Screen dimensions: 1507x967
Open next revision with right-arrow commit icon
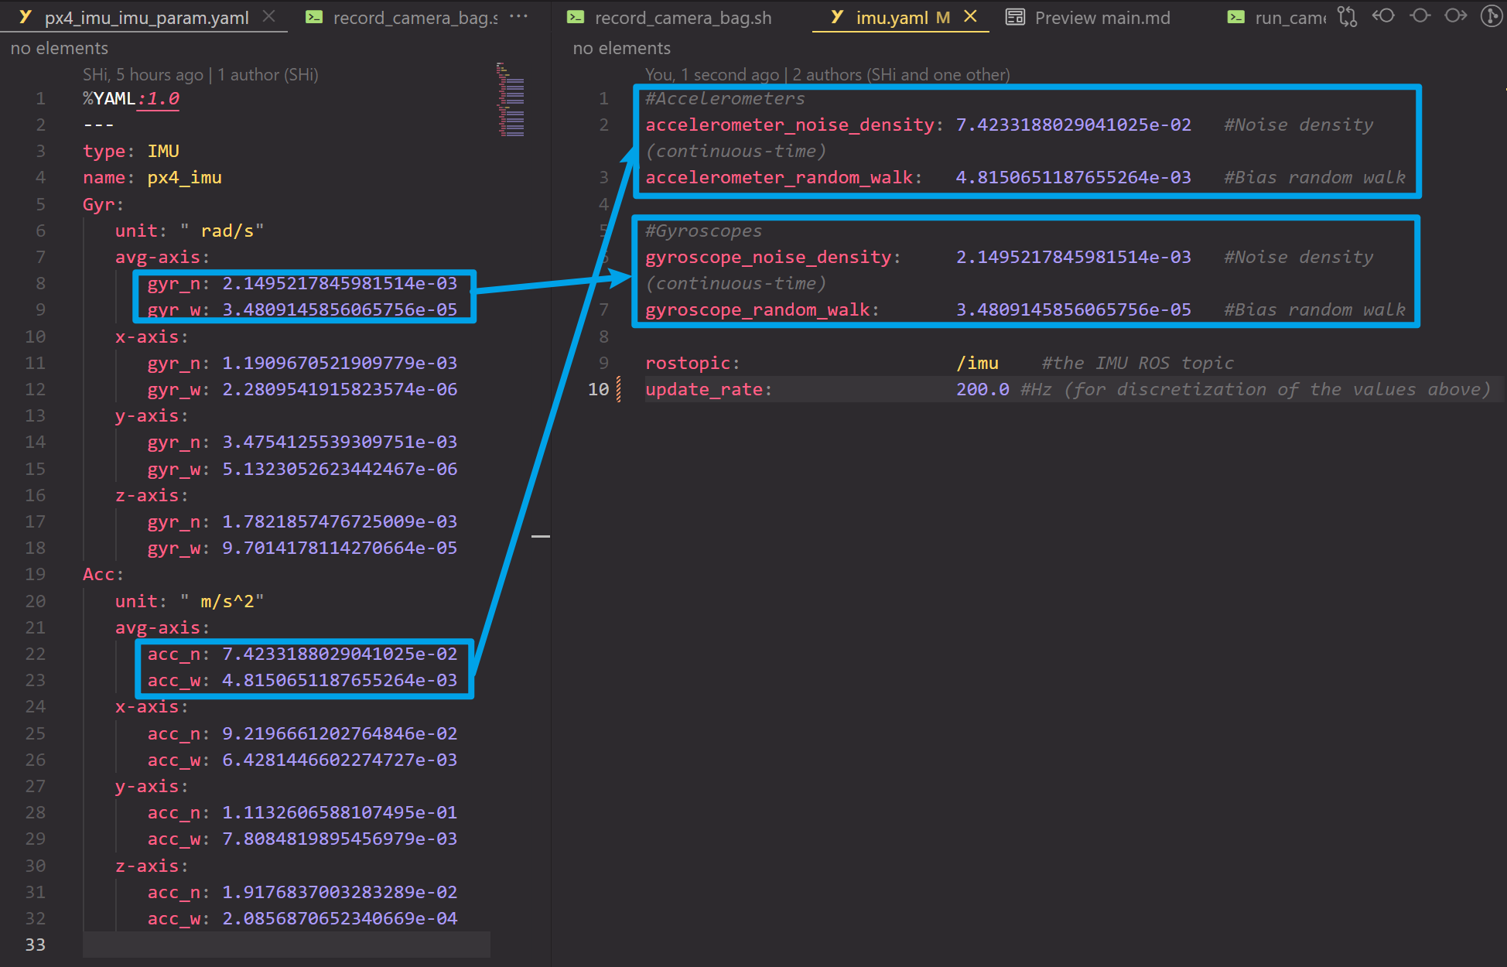click(x=1455, y=16)
